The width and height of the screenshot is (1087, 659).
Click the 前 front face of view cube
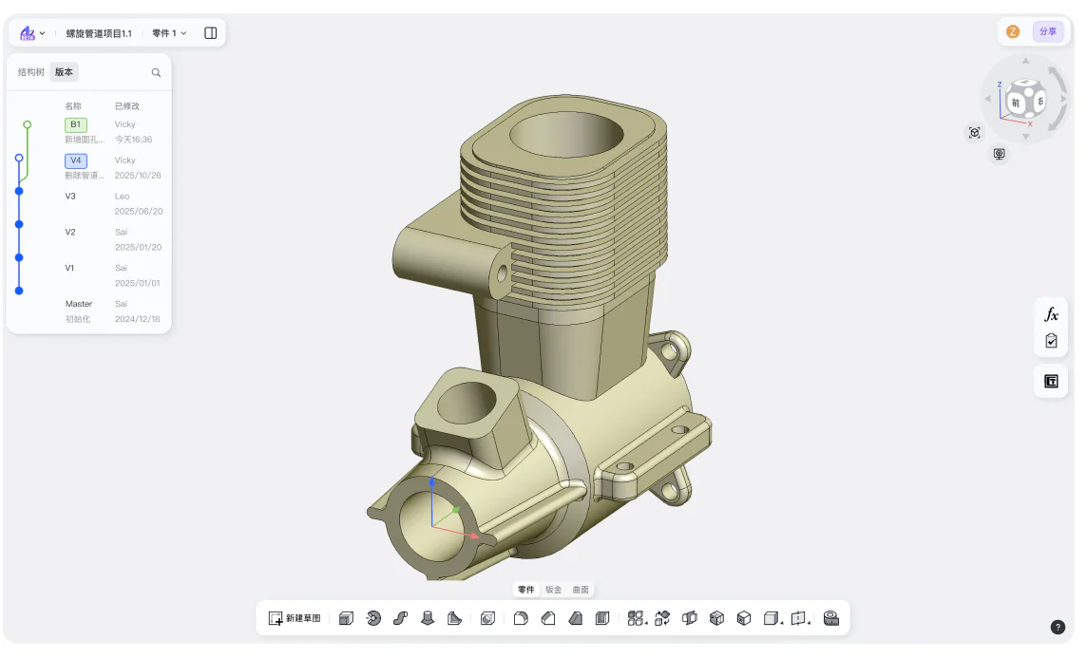click(x=1016, y=104)
